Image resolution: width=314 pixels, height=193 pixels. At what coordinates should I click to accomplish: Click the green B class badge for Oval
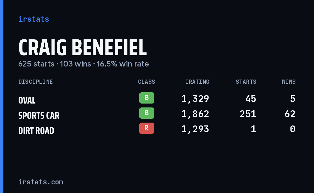tap(147, 98)
